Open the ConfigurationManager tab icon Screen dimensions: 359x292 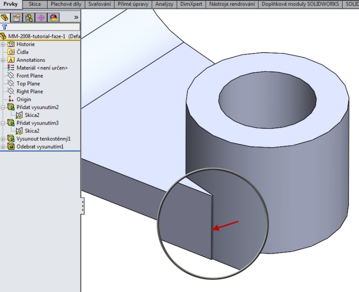pos(29,17)
